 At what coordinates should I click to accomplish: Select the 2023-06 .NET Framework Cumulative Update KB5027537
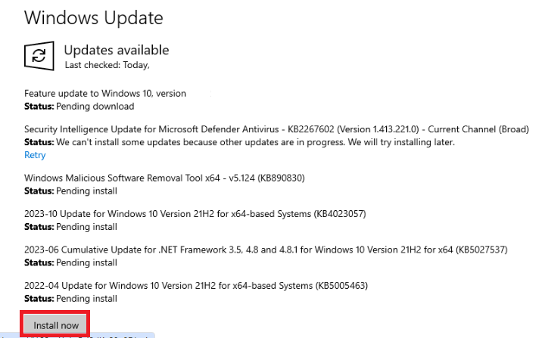pyautogui.click(x=266, y=250)
